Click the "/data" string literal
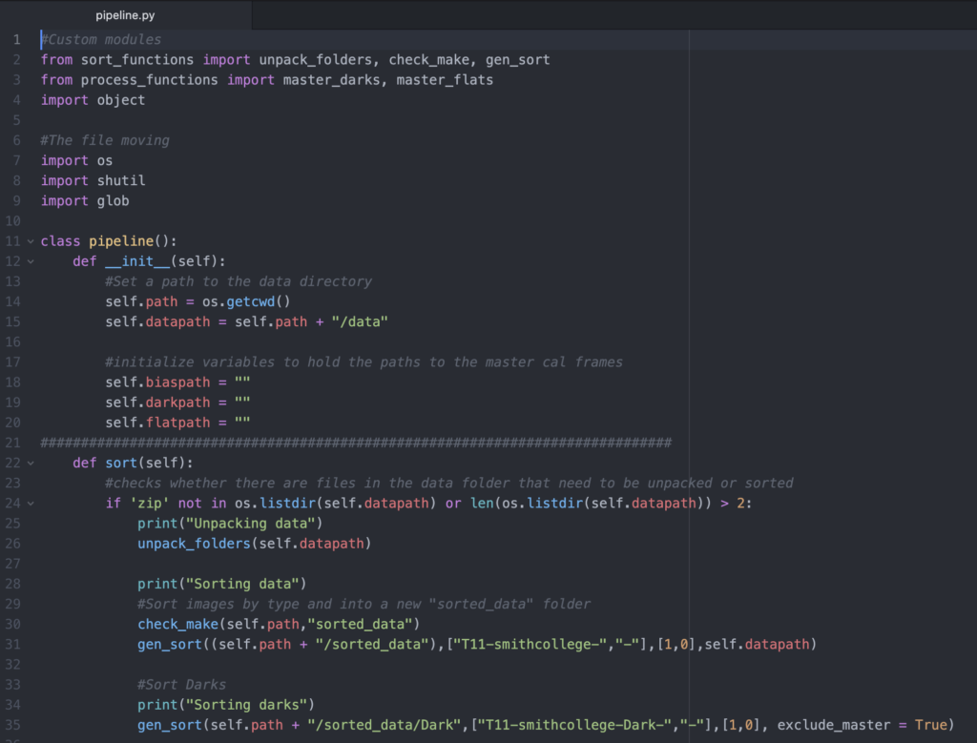The width and height of the screenshot is (977, 743). [x=360, y=322]
